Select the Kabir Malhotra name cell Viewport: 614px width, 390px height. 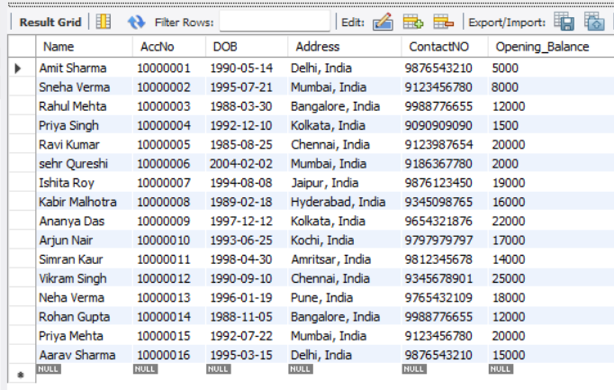85,202
